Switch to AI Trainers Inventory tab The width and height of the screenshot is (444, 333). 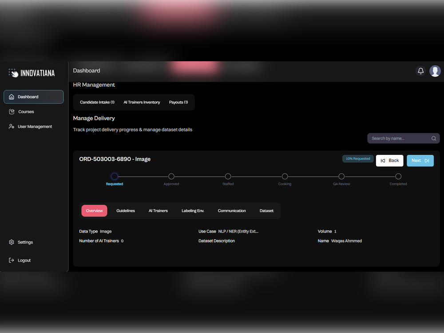point(142,102)
